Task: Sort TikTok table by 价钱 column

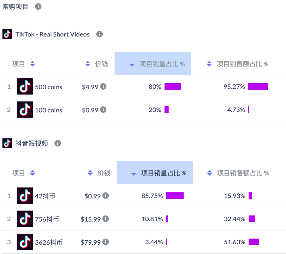Action: [x=96, y=64]
